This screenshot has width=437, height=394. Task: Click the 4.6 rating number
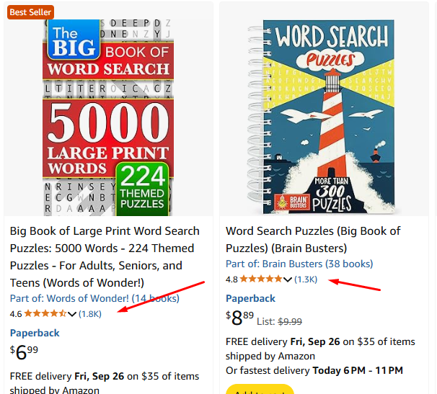16,313
